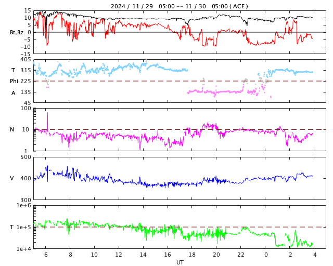Click the '-10' tick on the Bt,Bz axis
The height and width of the screenshot is (266, 333).
[x=25, y=47]
